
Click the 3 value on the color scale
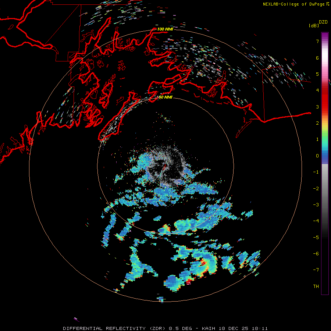pos(317,107)
